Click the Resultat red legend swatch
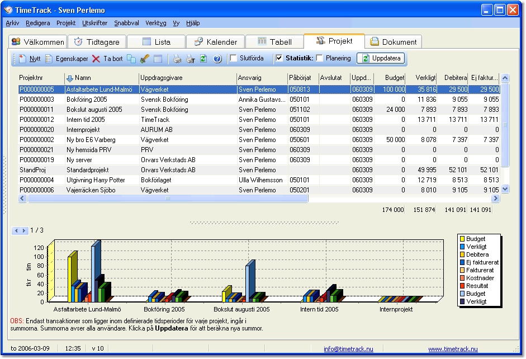 click(462, 286)
